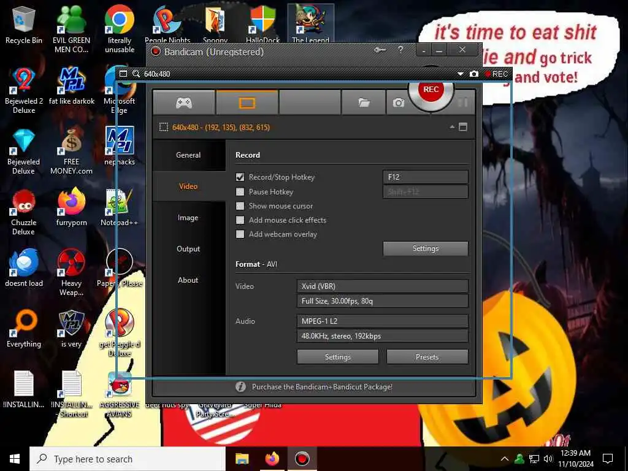
Task: Open the About tab
Action: coord(188,280)
